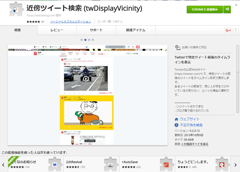The height and width of the screenshot is (172, 240).
Task: Go to next related extensions
Action: click(235, 165)
